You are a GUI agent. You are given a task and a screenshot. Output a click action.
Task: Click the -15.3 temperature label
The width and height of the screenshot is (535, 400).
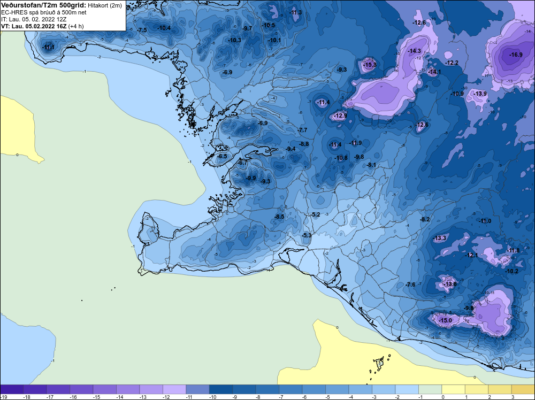click(370, 65)
